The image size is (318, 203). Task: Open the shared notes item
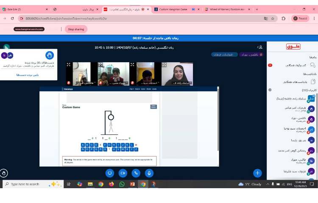tap(293, 82)
